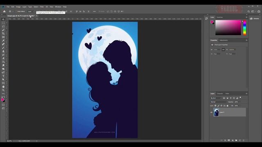Switch to the Adjustments tab

pyautogui.click(x=224, y=40)
